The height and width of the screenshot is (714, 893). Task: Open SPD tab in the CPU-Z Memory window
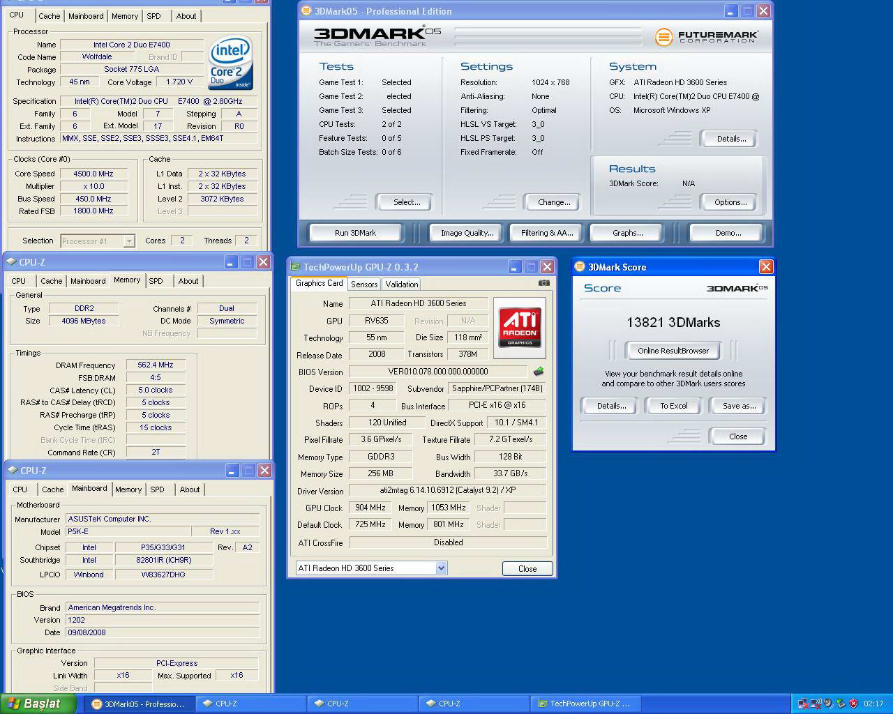(x=156, y=281)
